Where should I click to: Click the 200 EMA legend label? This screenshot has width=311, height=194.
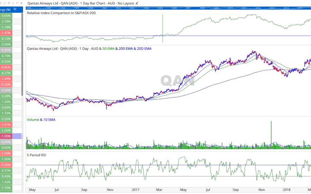coord(126,49)
